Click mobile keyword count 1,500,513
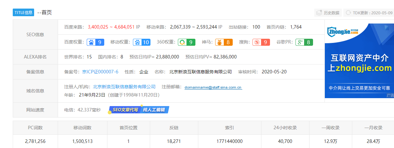 (x=83, y=141)
